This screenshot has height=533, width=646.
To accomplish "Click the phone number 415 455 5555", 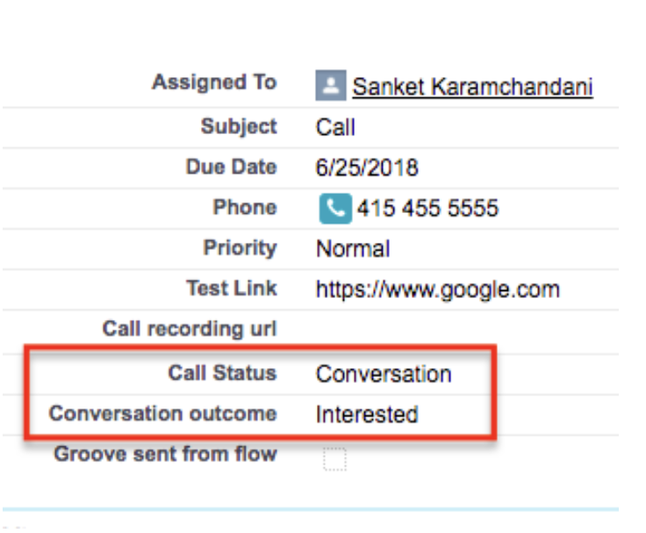I will 427,209.
